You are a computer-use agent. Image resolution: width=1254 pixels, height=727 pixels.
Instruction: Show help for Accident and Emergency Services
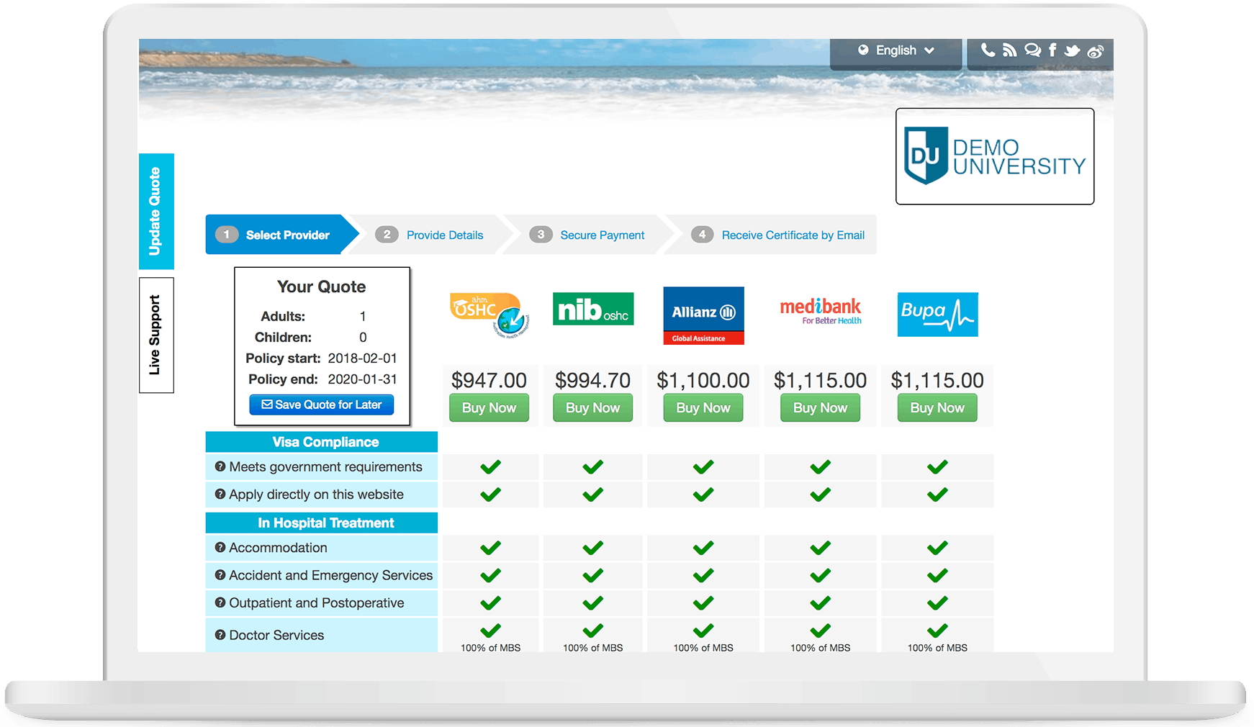220,575
